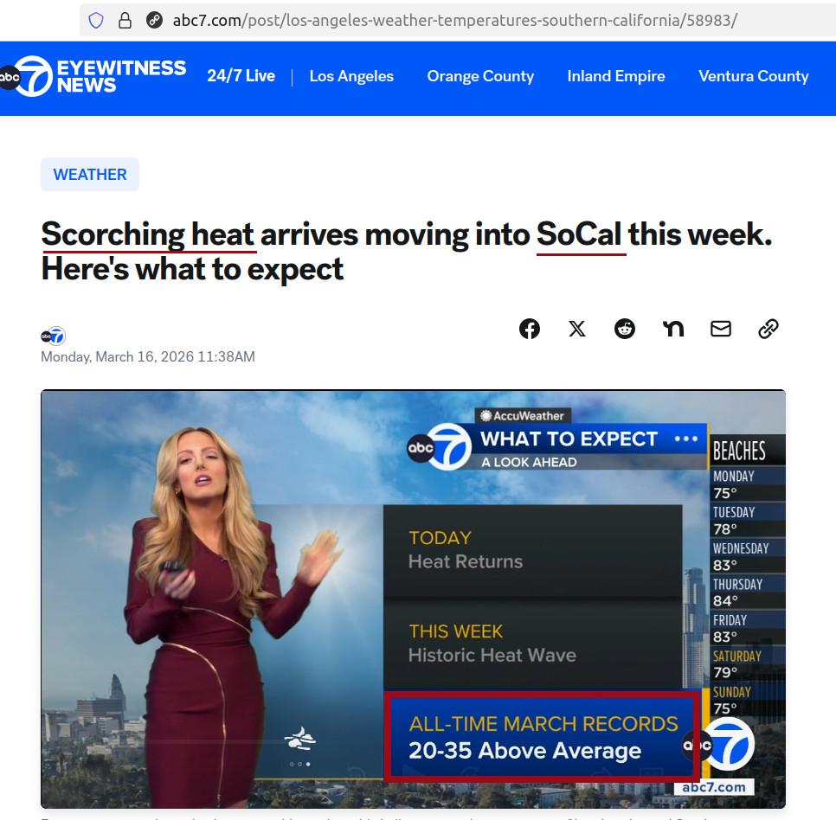Open the tracking protection shield icon
The width and height of the screenshot is (836, 820).
tap(96, 20)
